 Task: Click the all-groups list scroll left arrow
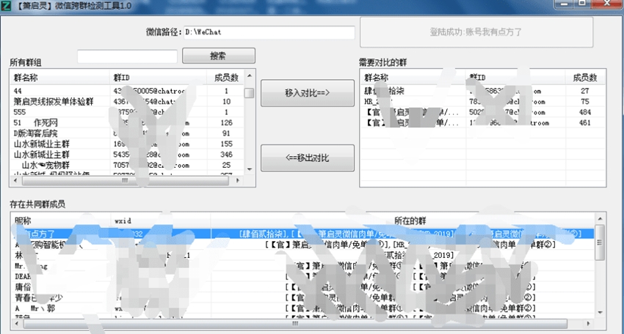16,181
